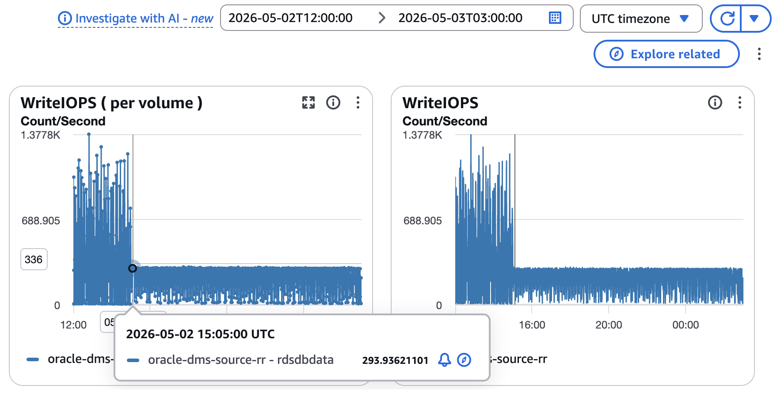Click the 293.93621101 tooltip value
This screenshot has height=393, width=777.
pos(395,360)
